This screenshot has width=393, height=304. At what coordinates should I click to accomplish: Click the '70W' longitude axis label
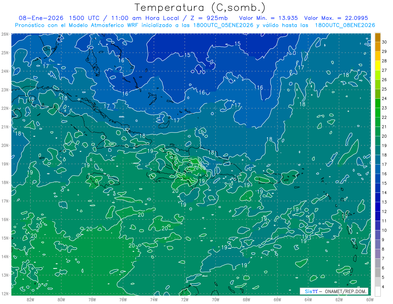tap(215, 299)
